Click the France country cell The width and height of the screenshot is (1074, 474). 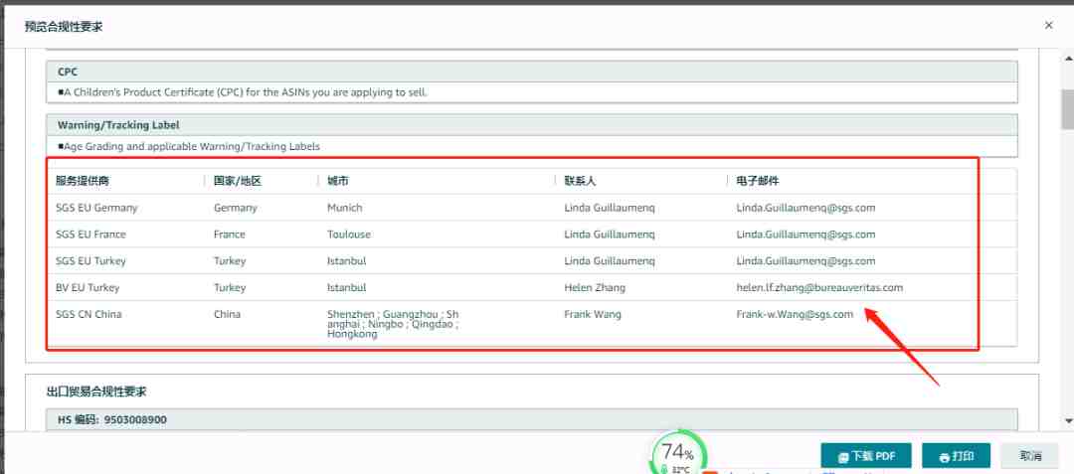229,234
